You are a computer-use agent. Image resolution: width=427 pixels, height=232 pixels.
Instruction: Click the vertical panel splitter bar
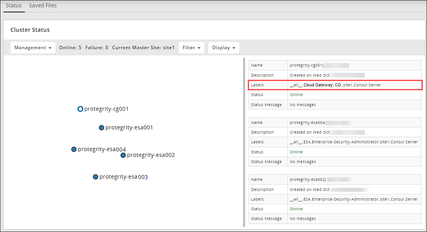[x=244, y=142]
